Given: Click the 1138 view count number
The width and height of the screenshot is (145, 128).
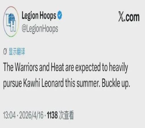Looking at the screenshot, I should (52, 115).
